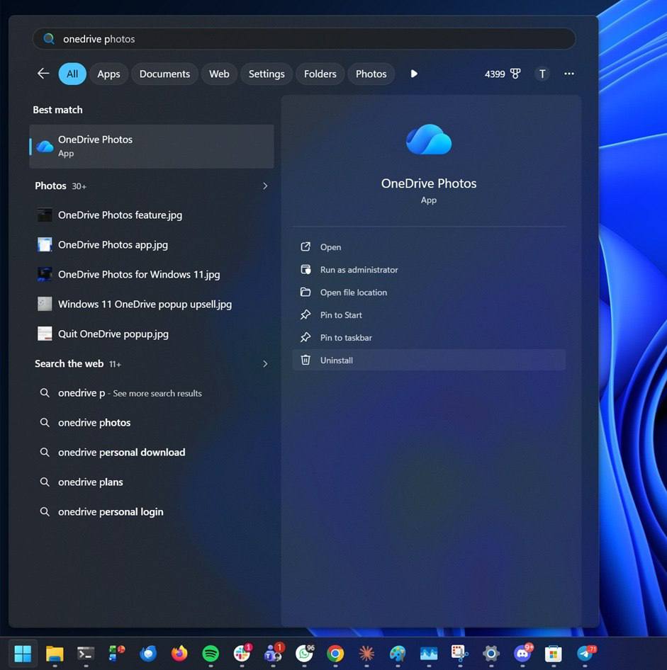Open Microsoft Store from the taskbar
The width and height of the screenshot is (667, 670).
tap(554, 653)
